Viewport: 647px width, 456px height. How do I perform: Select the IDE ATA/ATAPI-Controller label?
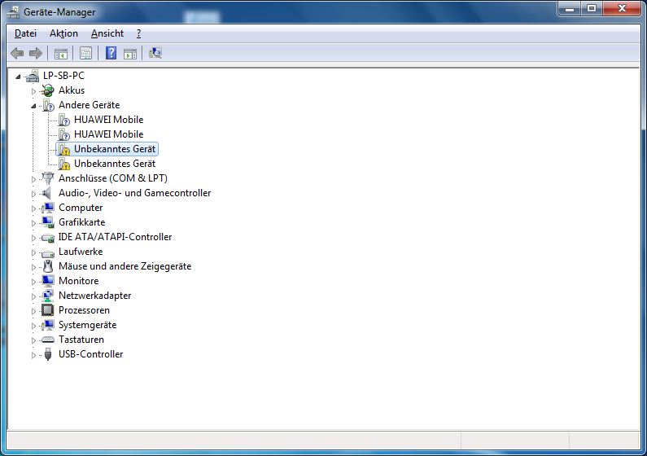point(115,237)
